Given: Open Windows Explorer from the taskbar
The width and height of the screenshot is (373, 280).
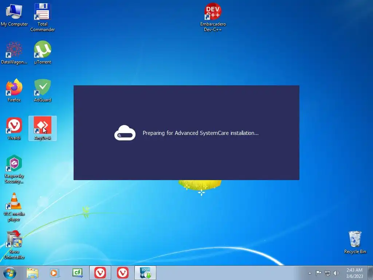Looking at the screenshot, I should tap(32, 273).
